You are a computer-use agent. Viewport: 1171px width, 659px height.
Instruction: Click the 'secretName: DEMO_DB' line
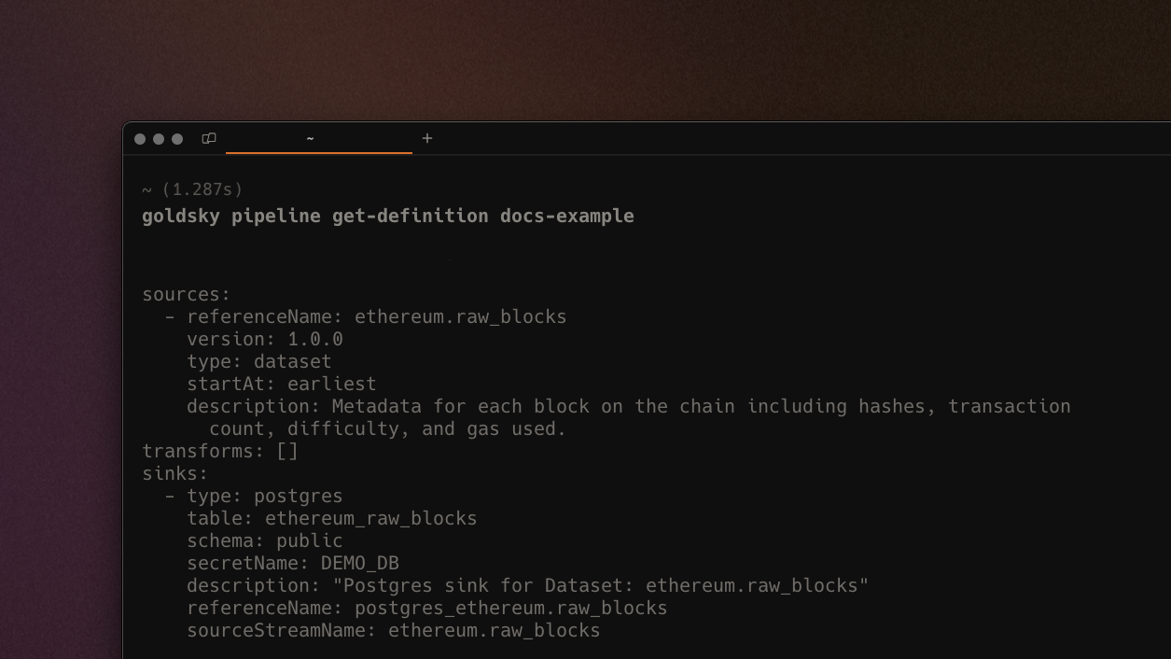[293, 563]
